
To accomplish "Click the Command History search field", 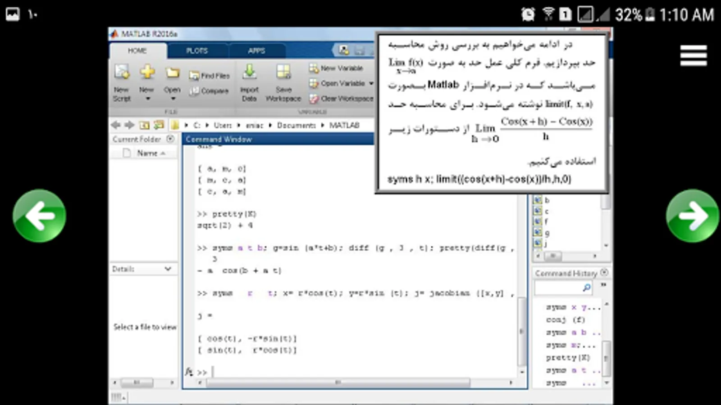I will [563, 287].
